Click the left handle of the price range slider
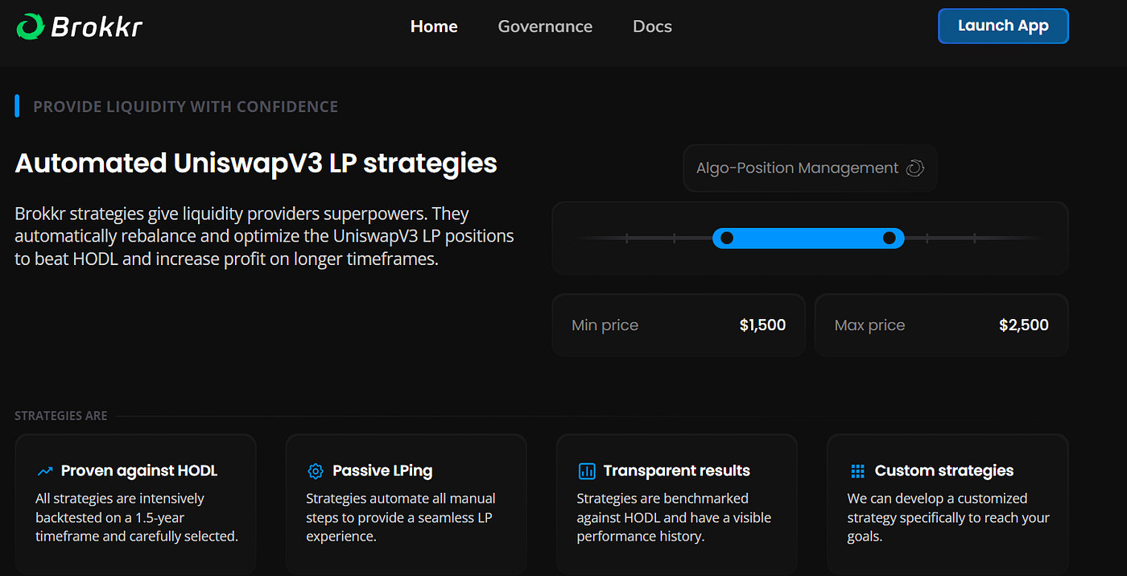Screen dimensions: 1127x576 point(726,238)
